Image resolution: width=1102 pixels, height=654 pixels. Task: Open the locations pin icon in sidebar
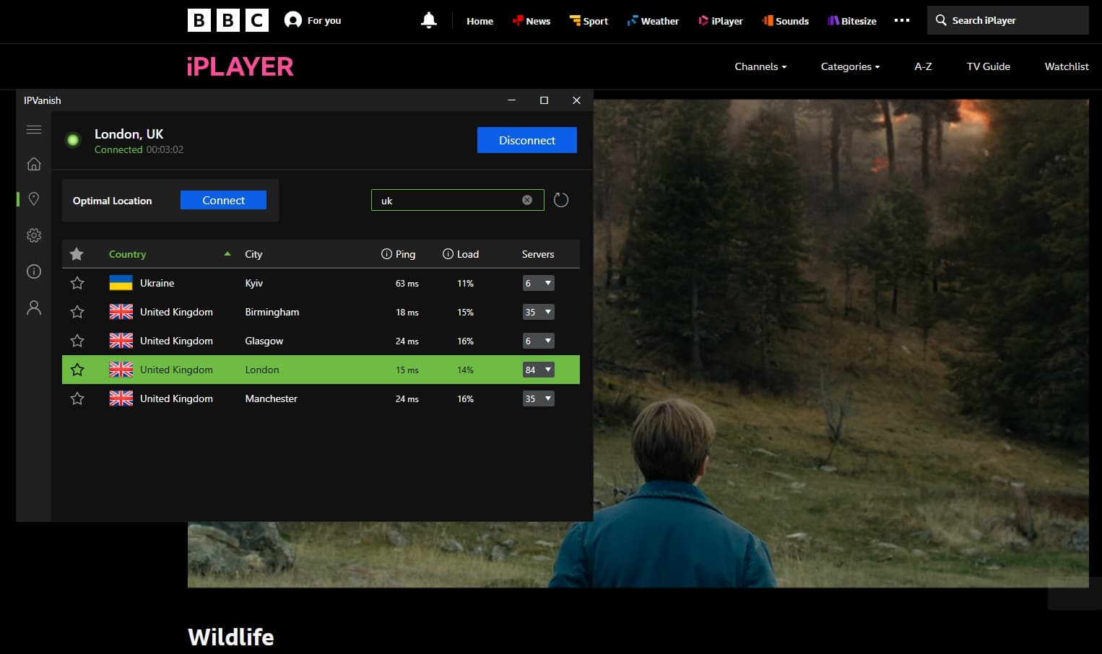33,199
